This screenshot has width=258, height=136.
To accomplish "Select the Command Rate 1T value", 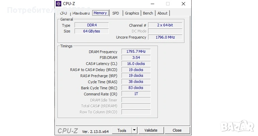I will point(136,94).
